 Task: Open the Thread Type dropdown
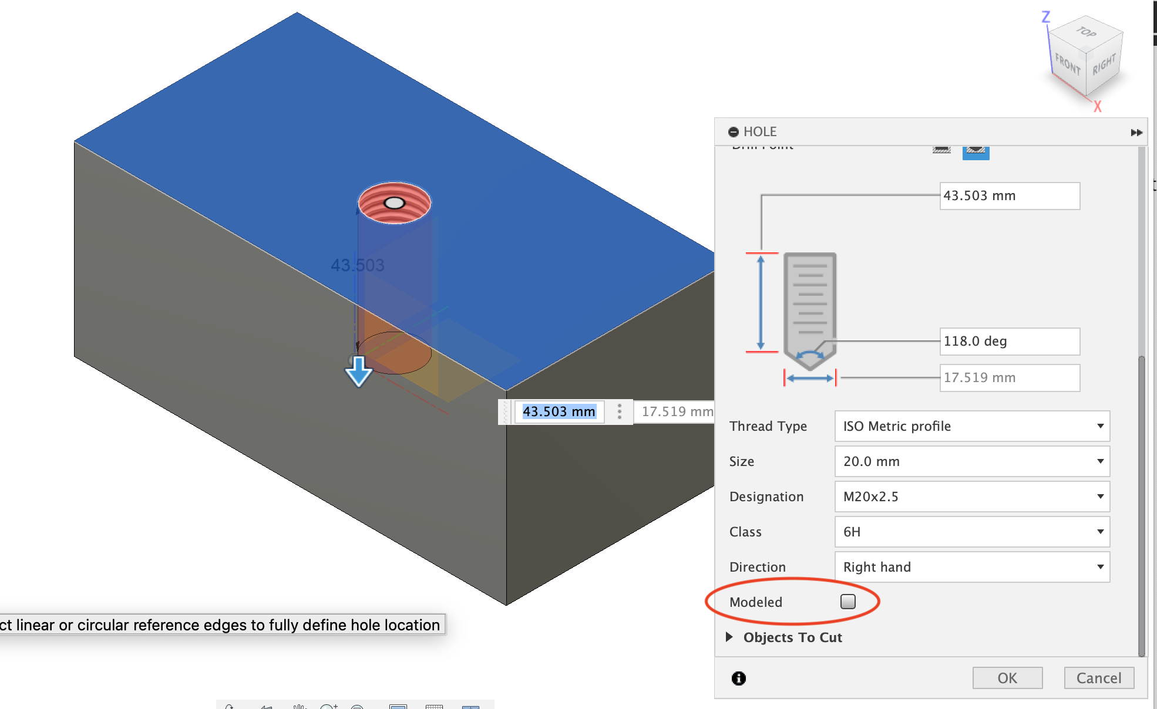point(971,426)
